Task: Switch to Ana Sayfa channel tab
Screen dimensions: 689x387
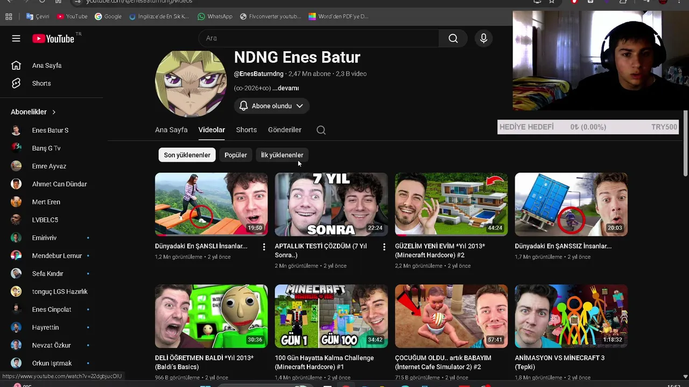Action: click(171, 130)
